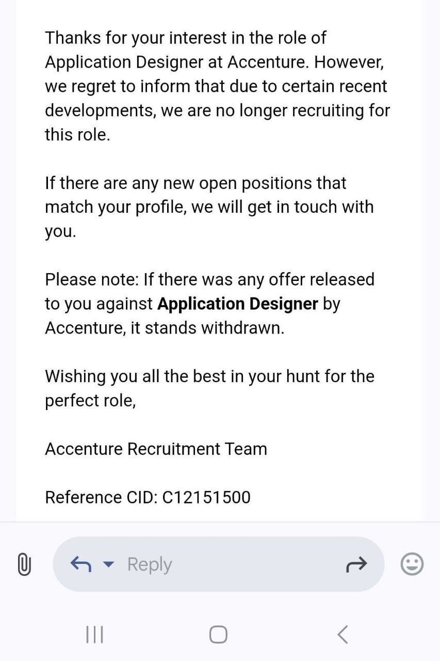The height and width of the screenshot is (661, 440).
Task: Expand the reply type dropdown arrow
Action: pyautogui.click(x=108, y=564)
